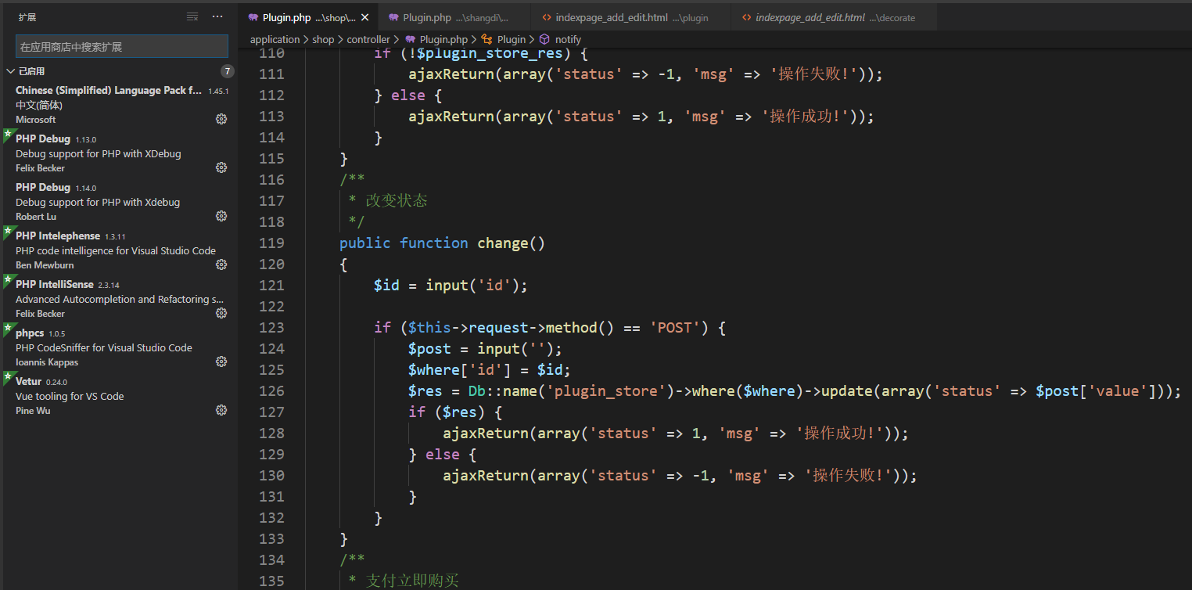This screenshot has height=590, width=1192.
Task: Open manage gear for PHP IntelliSense
Action: pyautogui.click(x=221, y=313)
